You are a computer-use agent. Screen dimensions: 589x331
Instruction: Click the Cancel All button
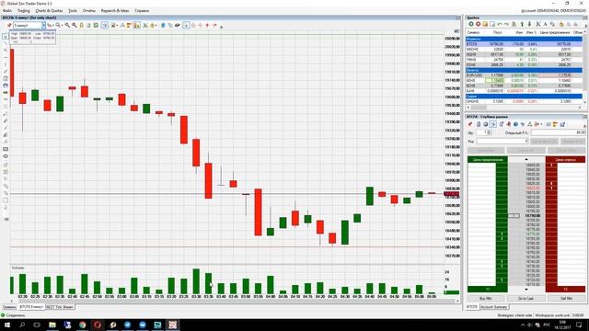click(525, 151)
